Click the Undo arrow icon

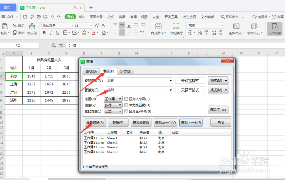[x=52, y=17]
